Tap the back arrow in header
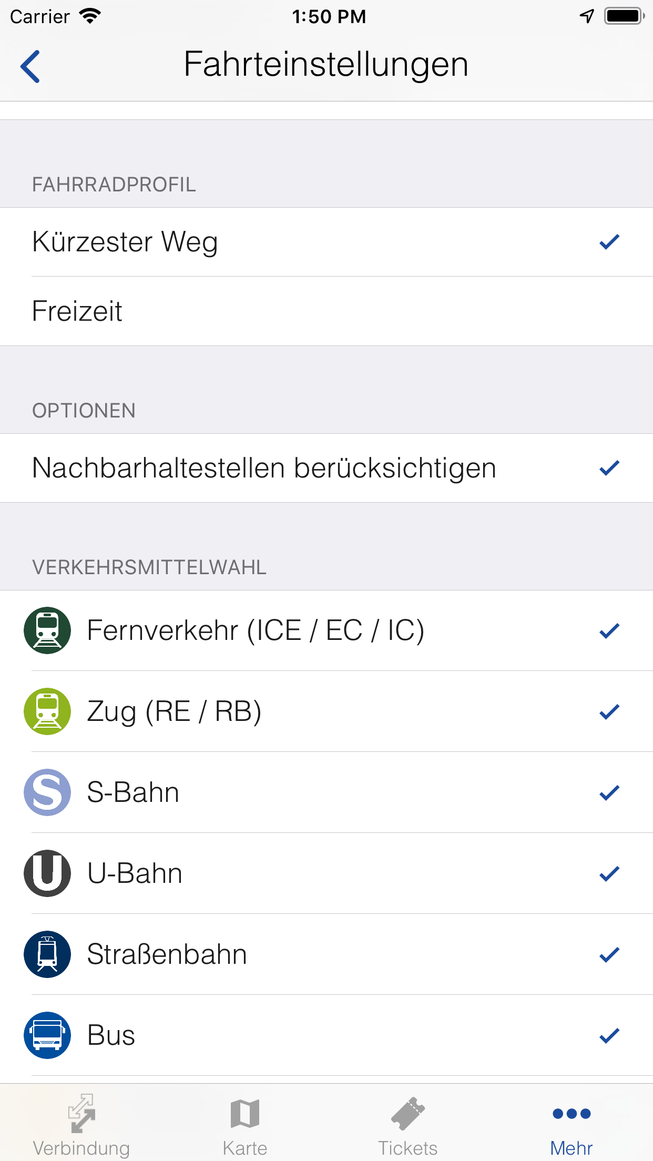 point(30,66)
